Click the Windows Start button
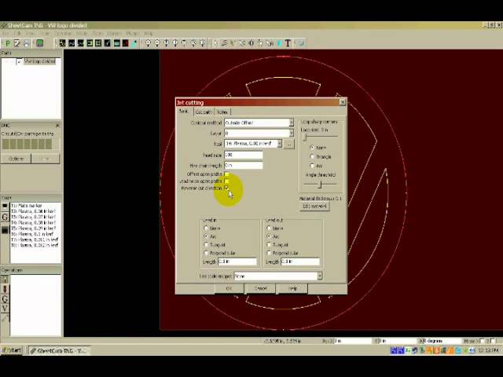 coord(12,350)
